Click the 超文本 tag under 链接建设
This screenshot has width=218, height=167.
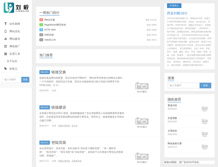74,126
